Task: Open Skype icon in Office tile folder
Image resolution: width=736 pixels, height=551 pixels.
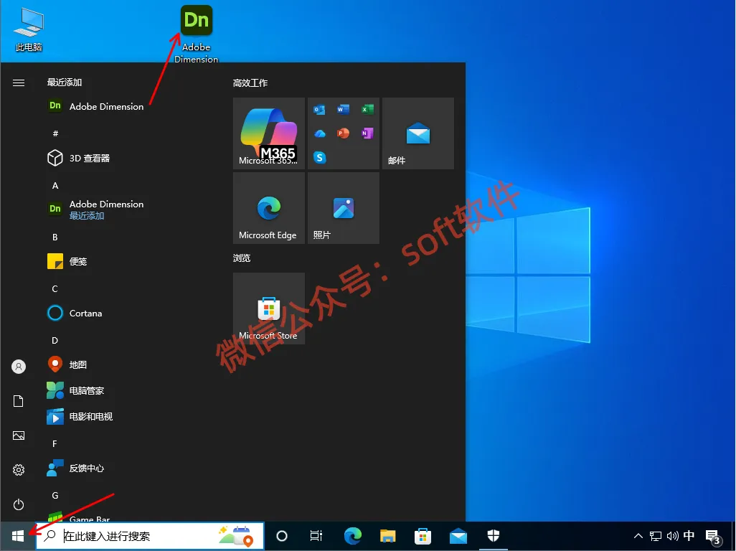Action: (320, 157)
